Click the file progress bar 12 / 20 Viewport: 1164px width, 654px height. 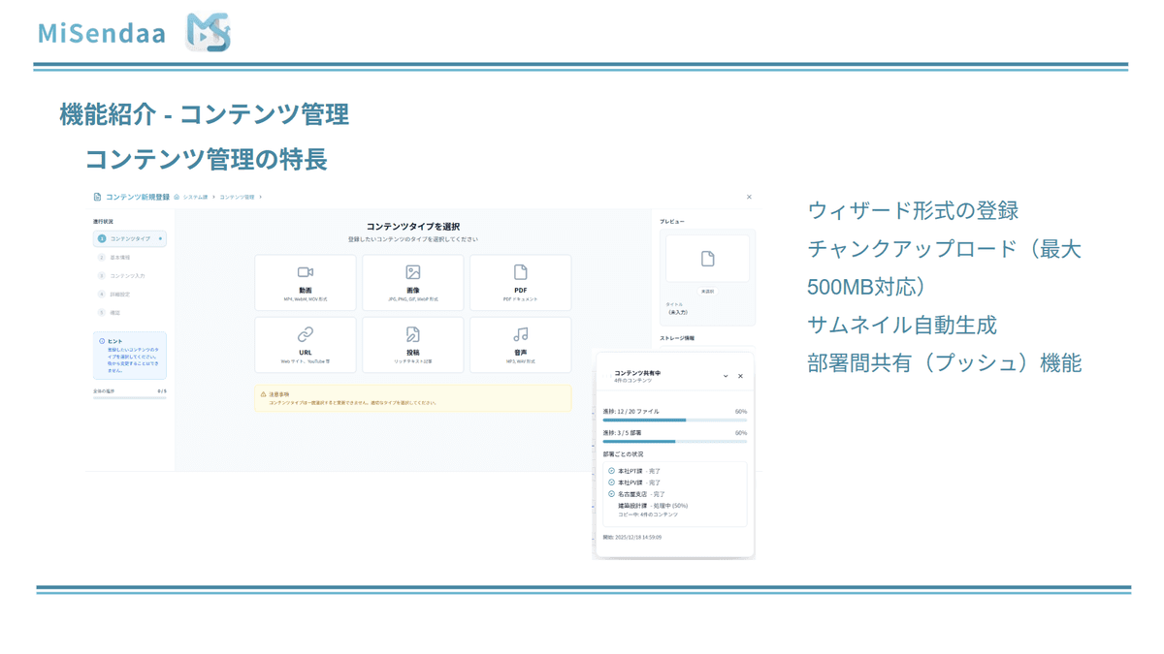point(674,420)
